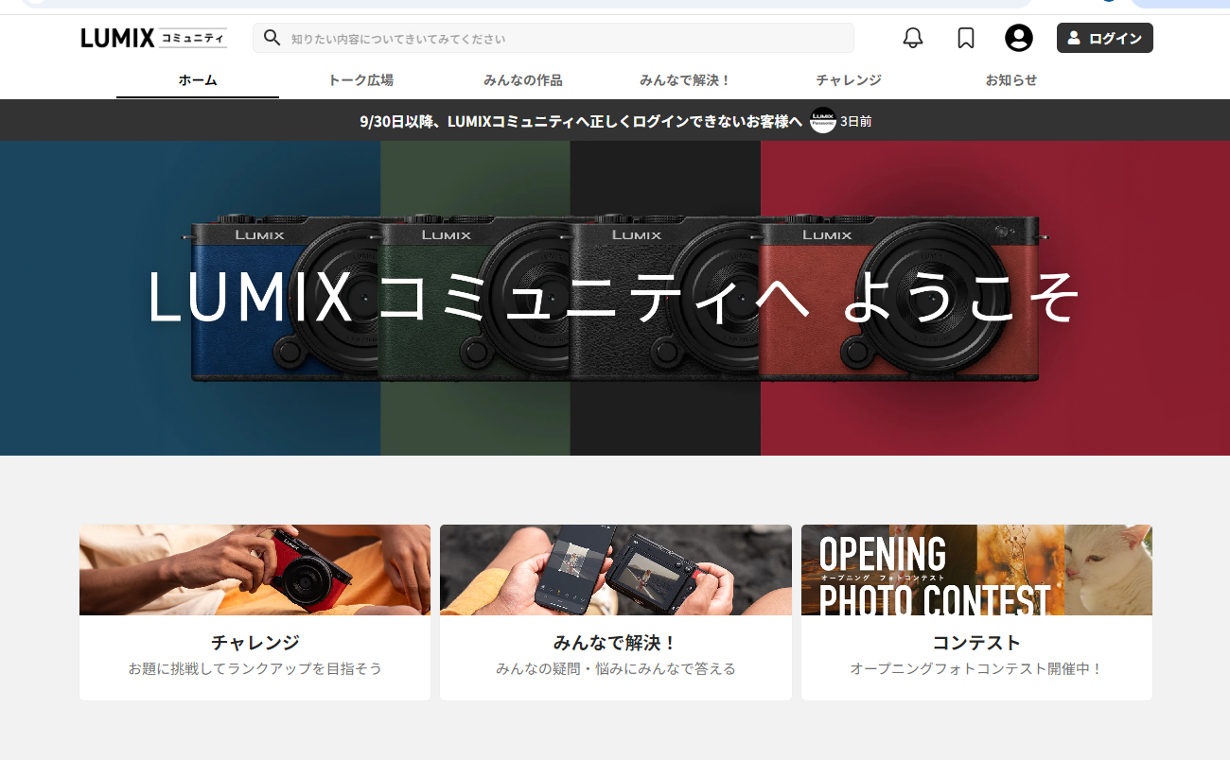Click the チャレンジ card photo of red camera
The image size is (1230, 760).
[255, 570]
